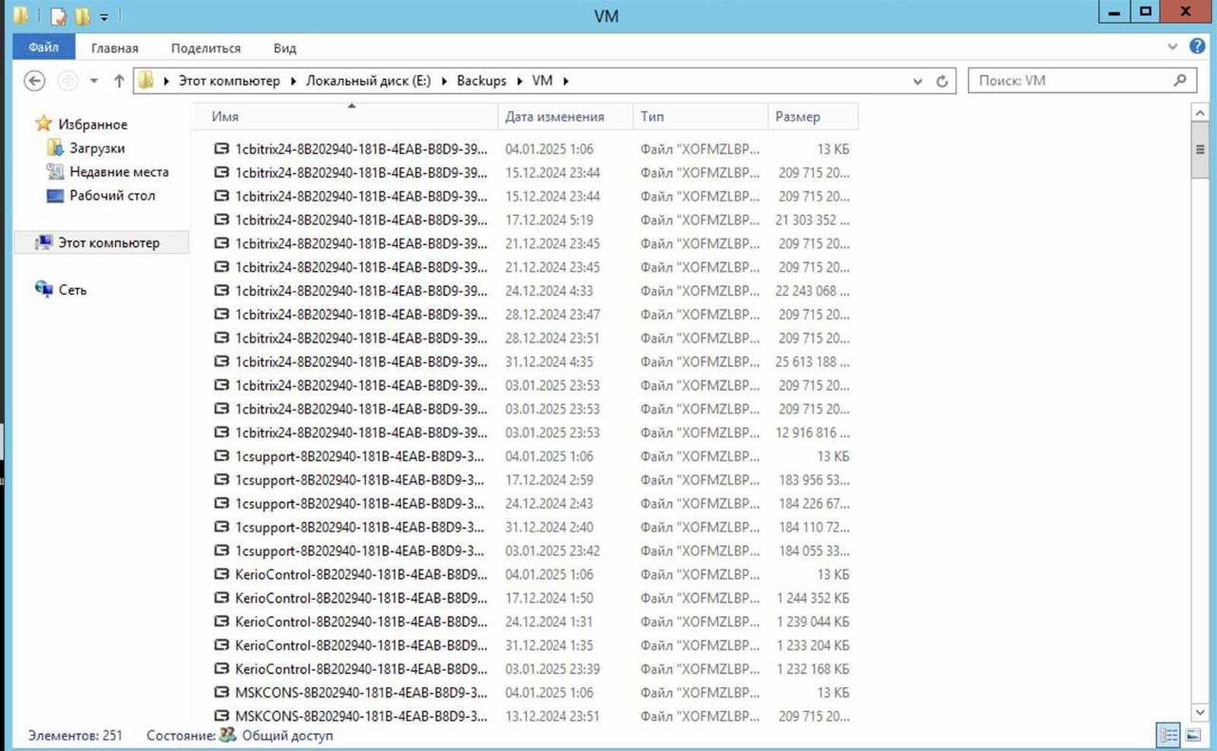
Task: Click the Поиск: VM search field
Action: pyautogui.click(x=1070, y=81)
